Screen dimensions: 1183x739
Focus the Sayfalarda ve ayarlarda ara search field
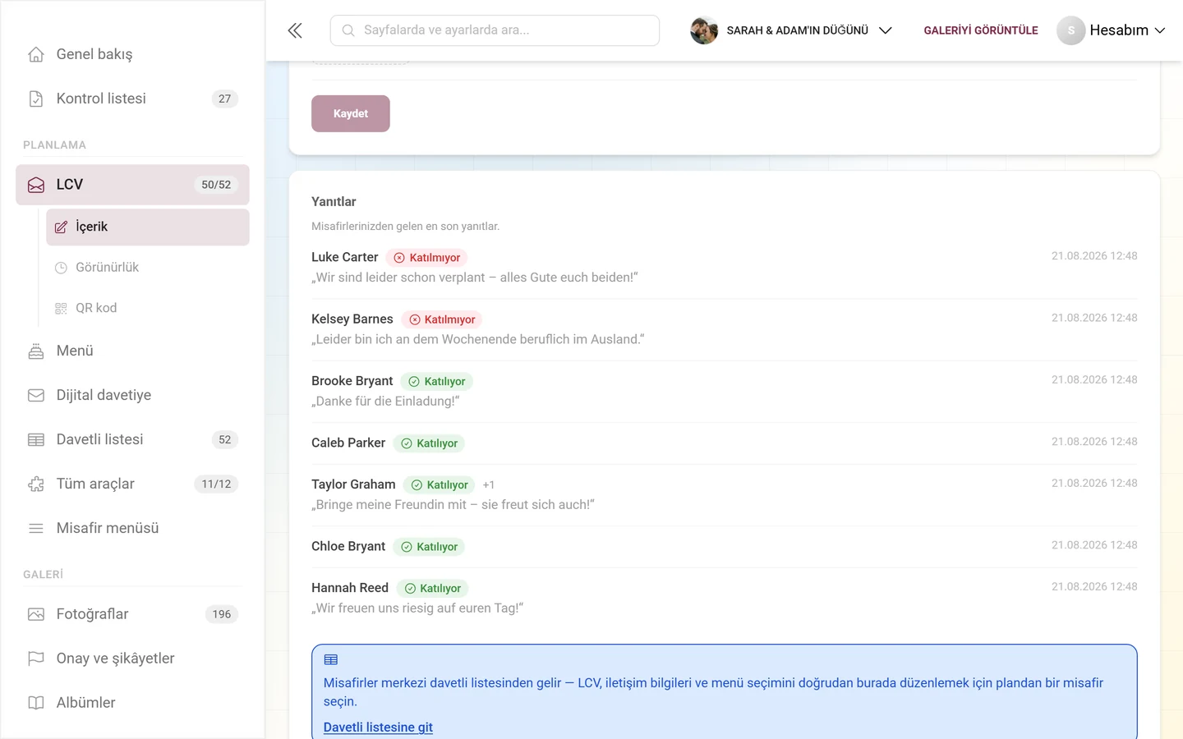tap(495, 30)
